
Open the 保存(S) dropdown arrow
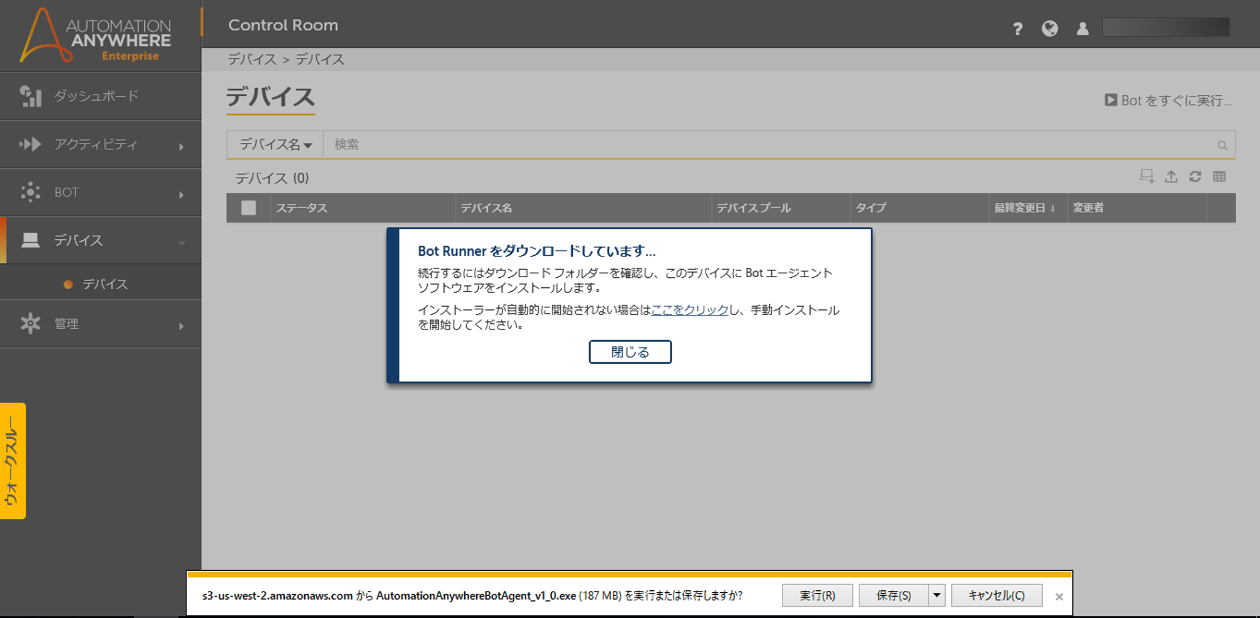(x=937, y=595)
